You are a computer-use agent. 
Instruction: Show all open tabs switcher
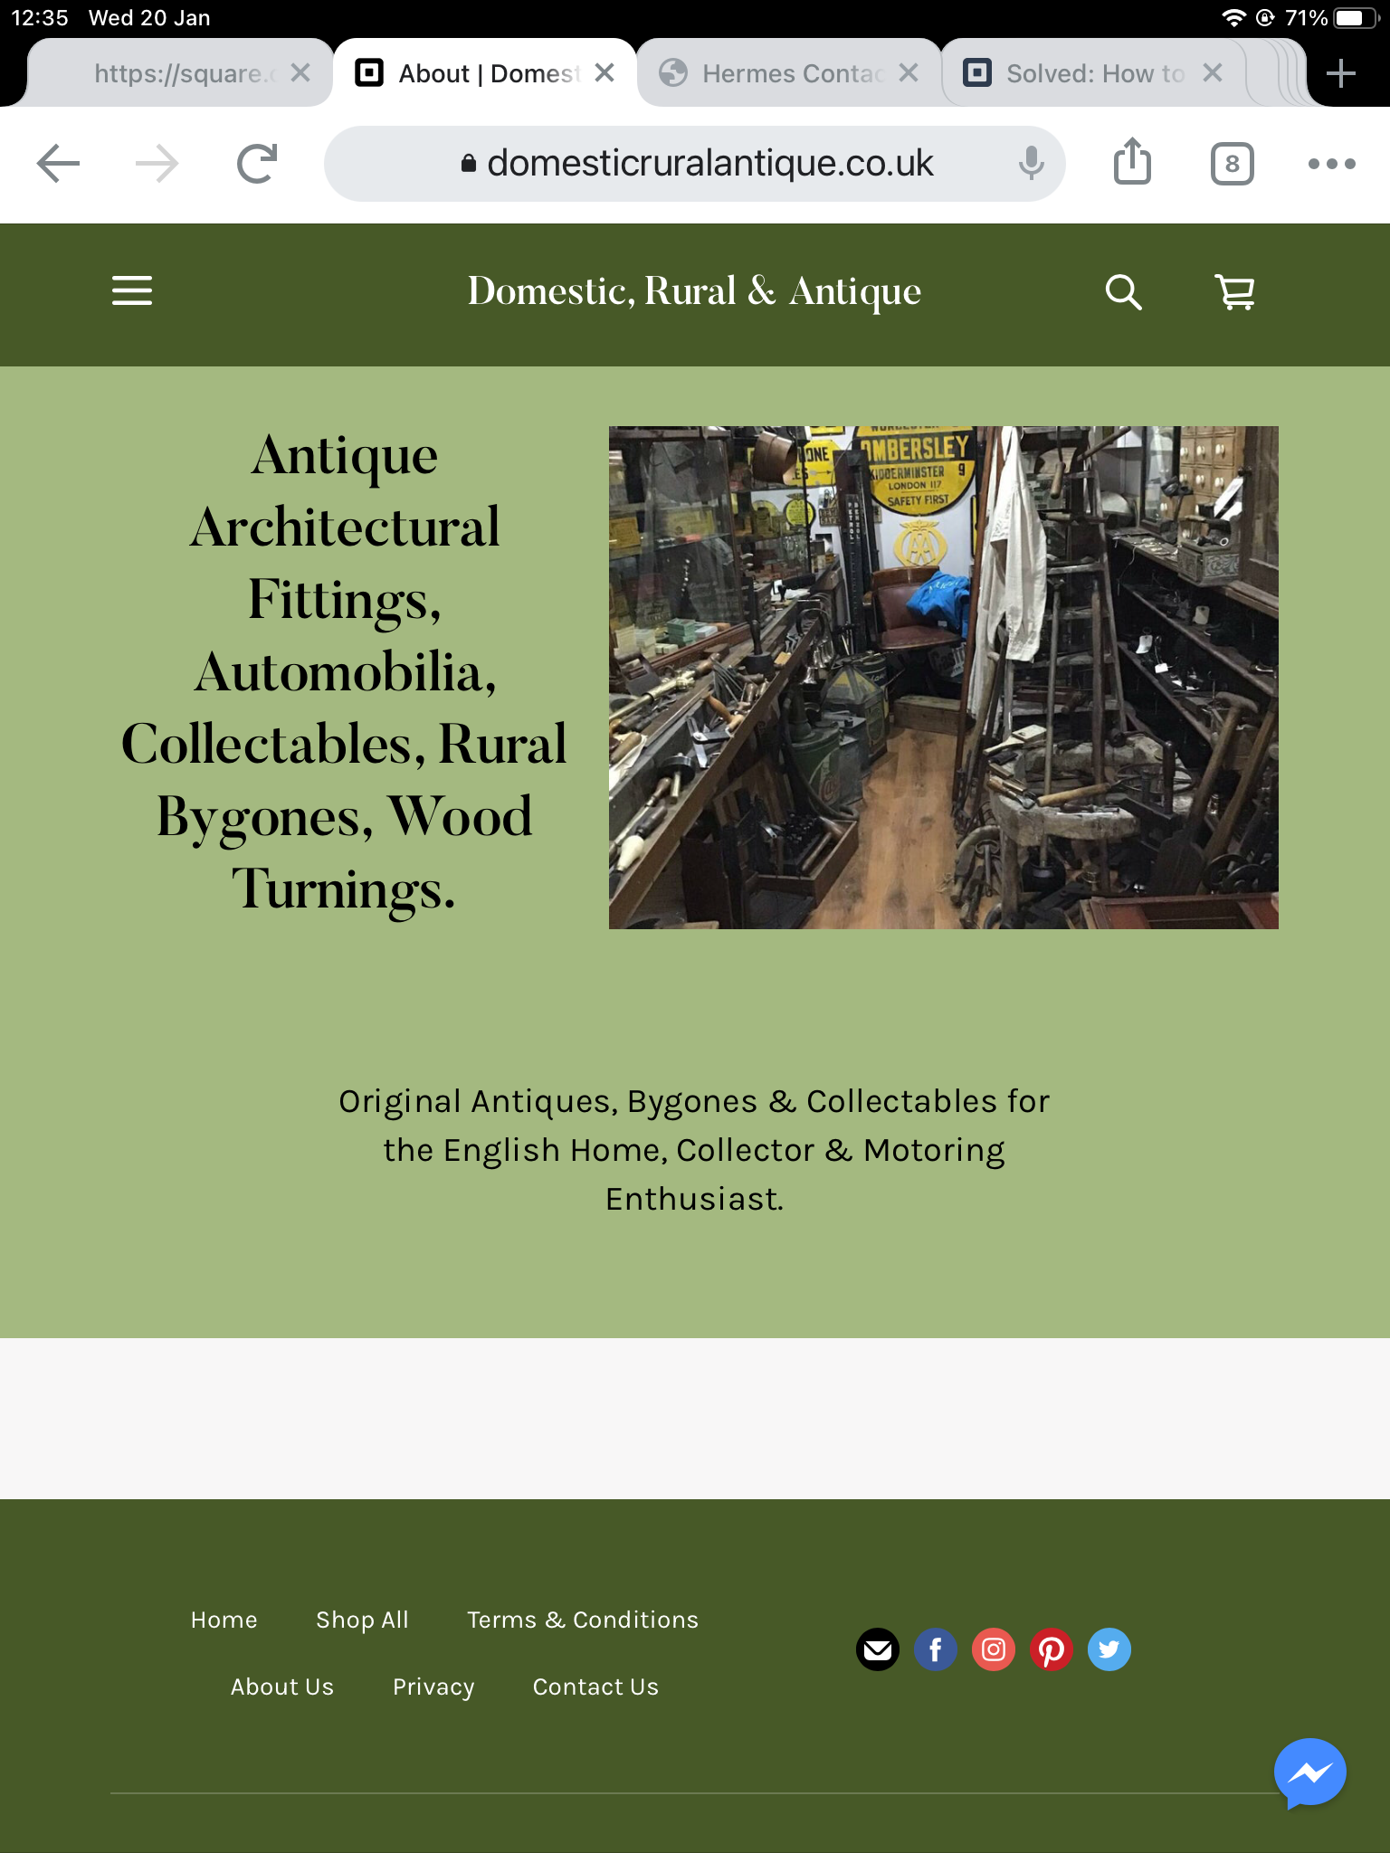click(1232, 164)
